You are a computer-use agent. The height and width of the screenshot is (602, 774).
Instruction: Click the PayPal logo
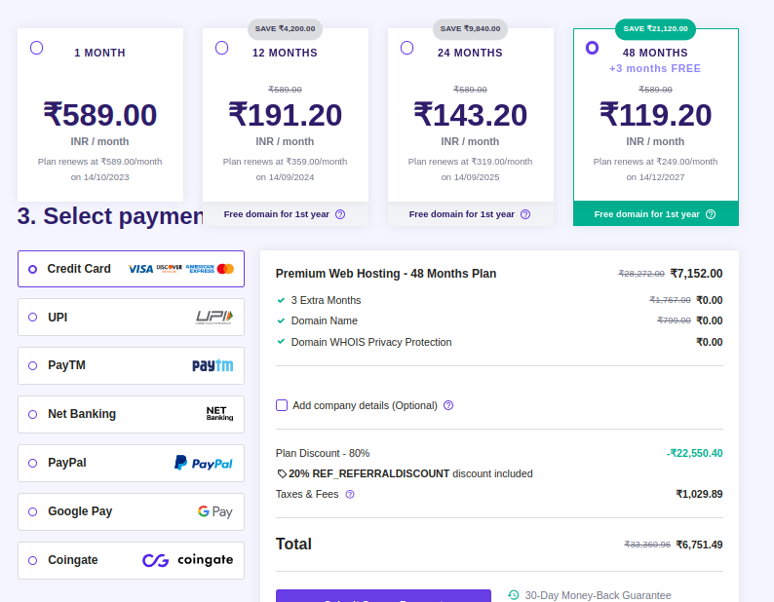click(204, 463)
